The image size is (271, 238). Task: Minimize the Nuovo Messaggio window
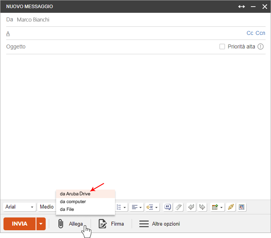(x=253, y=7)
